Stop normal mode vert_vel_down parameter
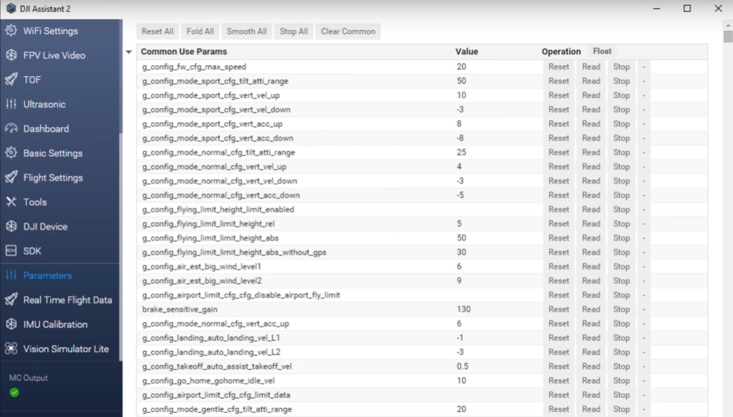 pos(621,181)
